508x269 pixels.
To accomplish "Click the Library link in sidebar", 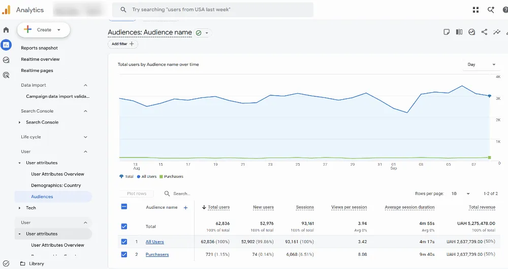I will 36,263.
